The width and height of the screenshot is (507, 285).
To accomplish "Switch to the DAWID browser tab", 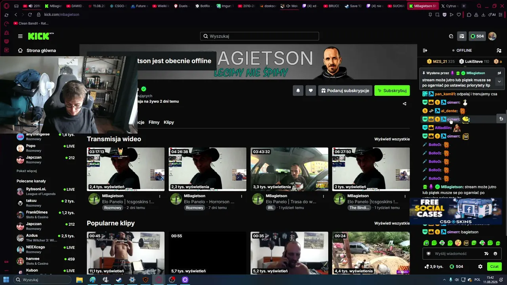I will coord(75,6).
